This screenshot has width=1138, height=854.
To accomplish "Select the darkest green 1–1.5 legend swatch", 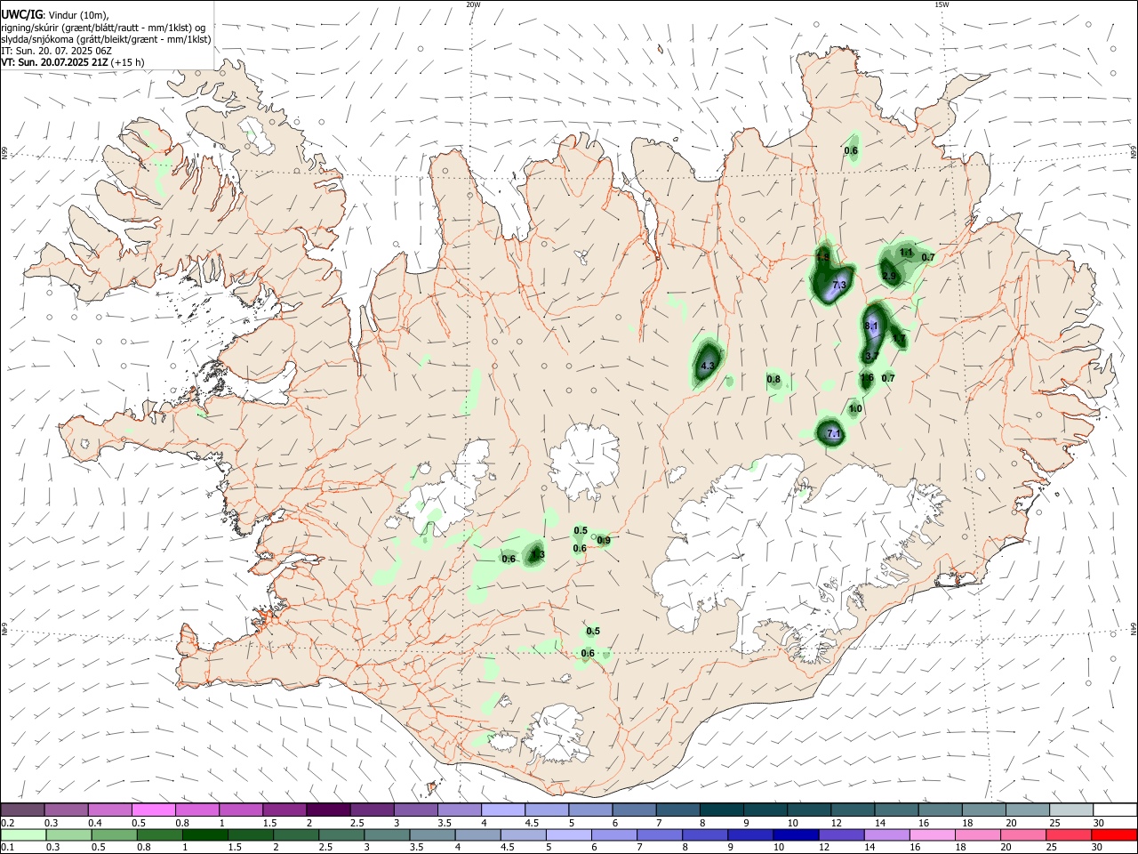I will click(205, 835).
